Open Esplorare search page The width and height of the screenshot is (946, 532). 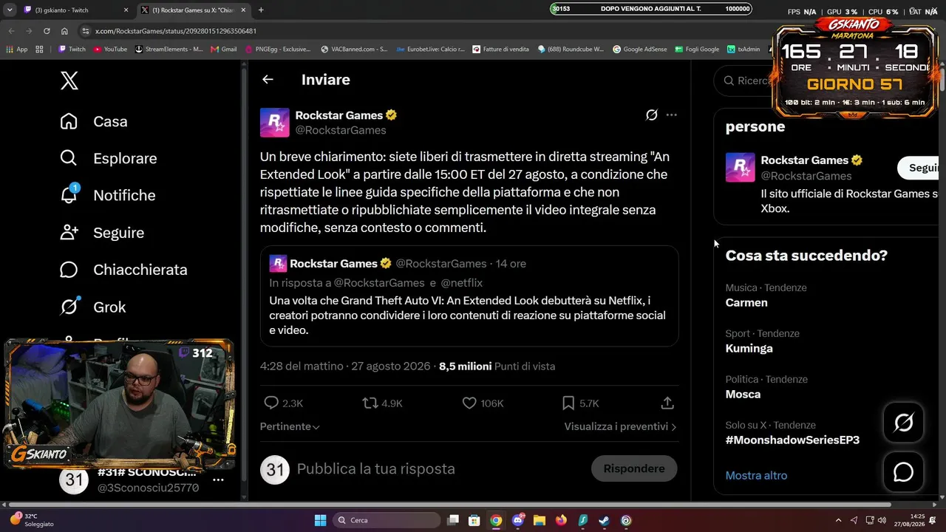(x=109, y=158)
